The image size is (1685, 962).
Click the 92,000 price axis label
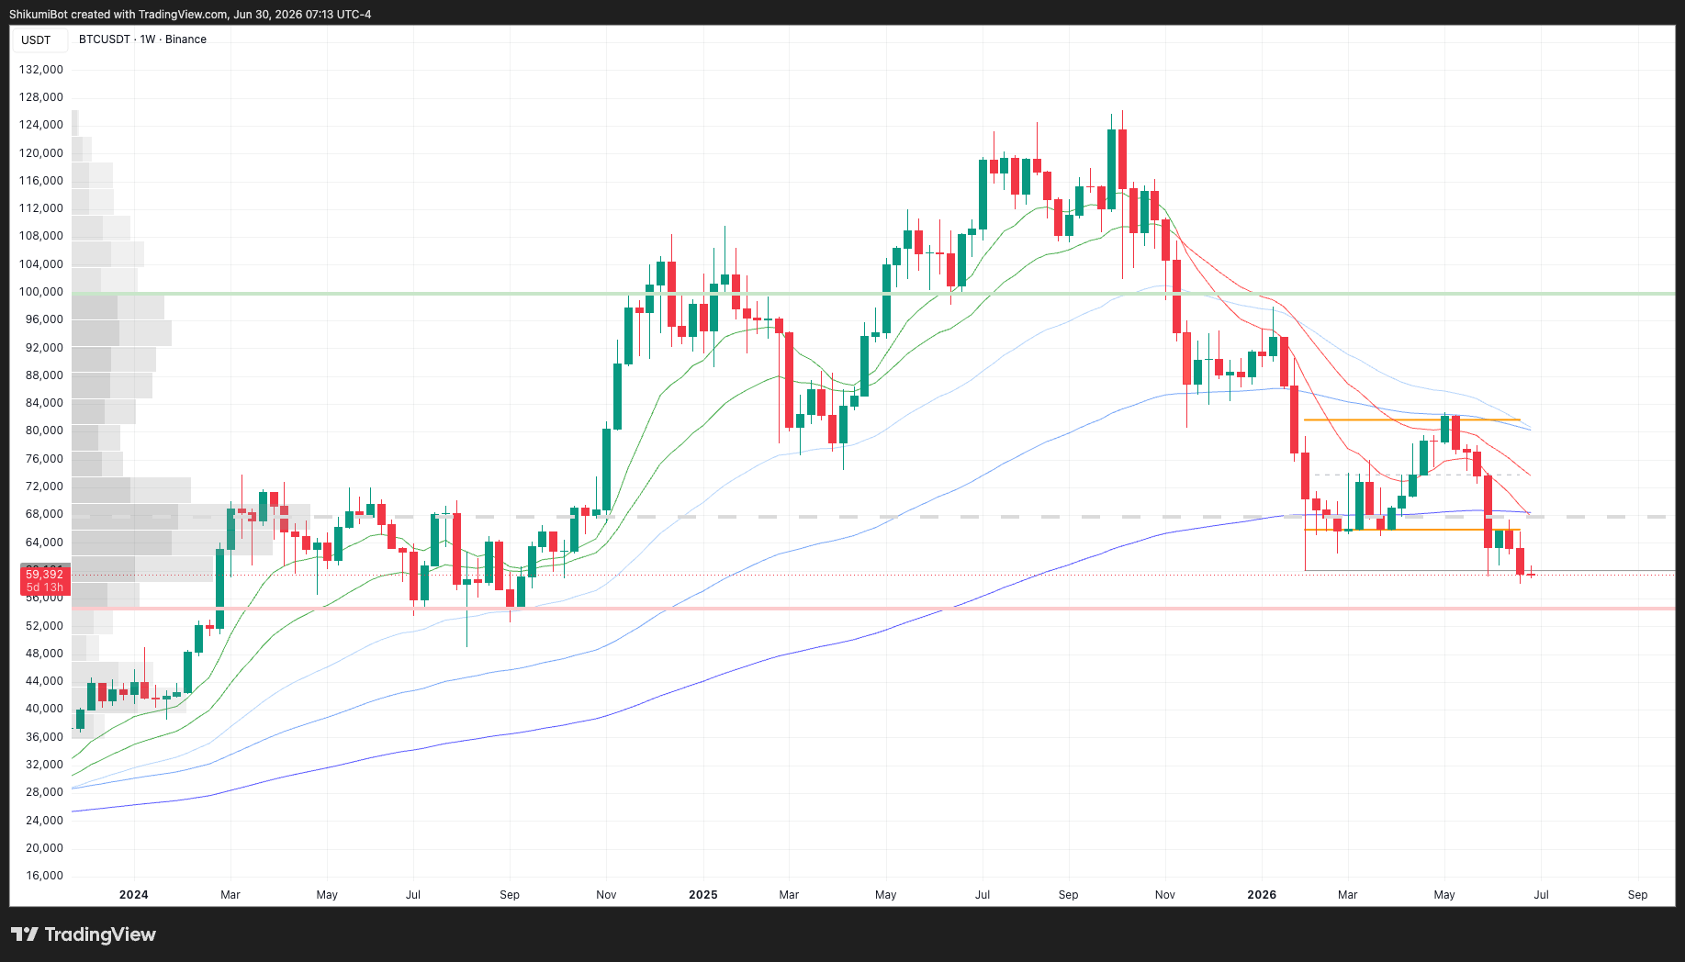tap(44, 348)
